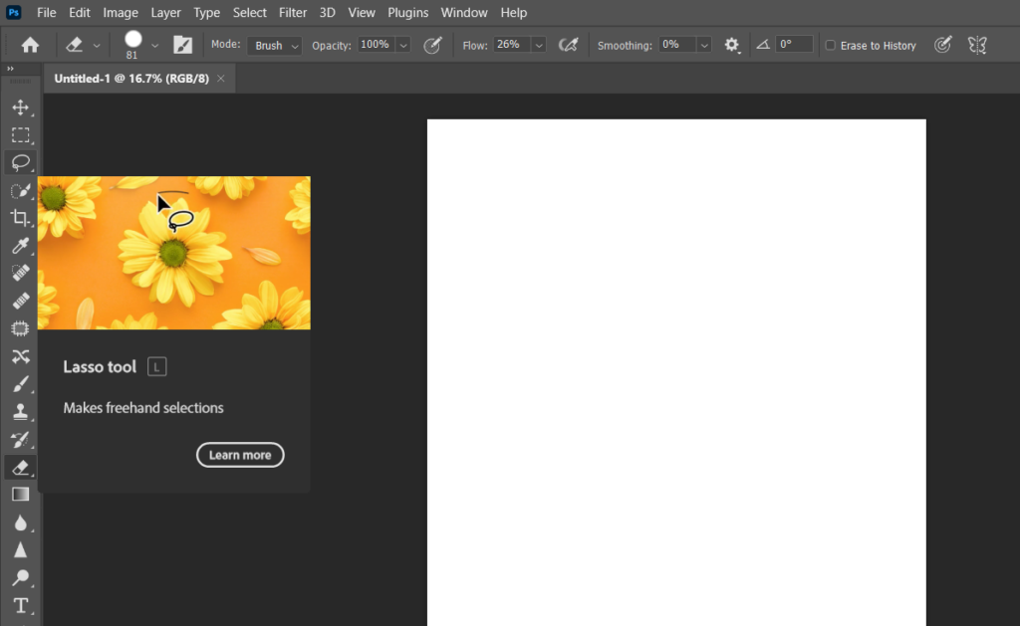Select the Spot Healing Brush tool
This screenshot has width=1020, height=626.
tap(20, 273)
